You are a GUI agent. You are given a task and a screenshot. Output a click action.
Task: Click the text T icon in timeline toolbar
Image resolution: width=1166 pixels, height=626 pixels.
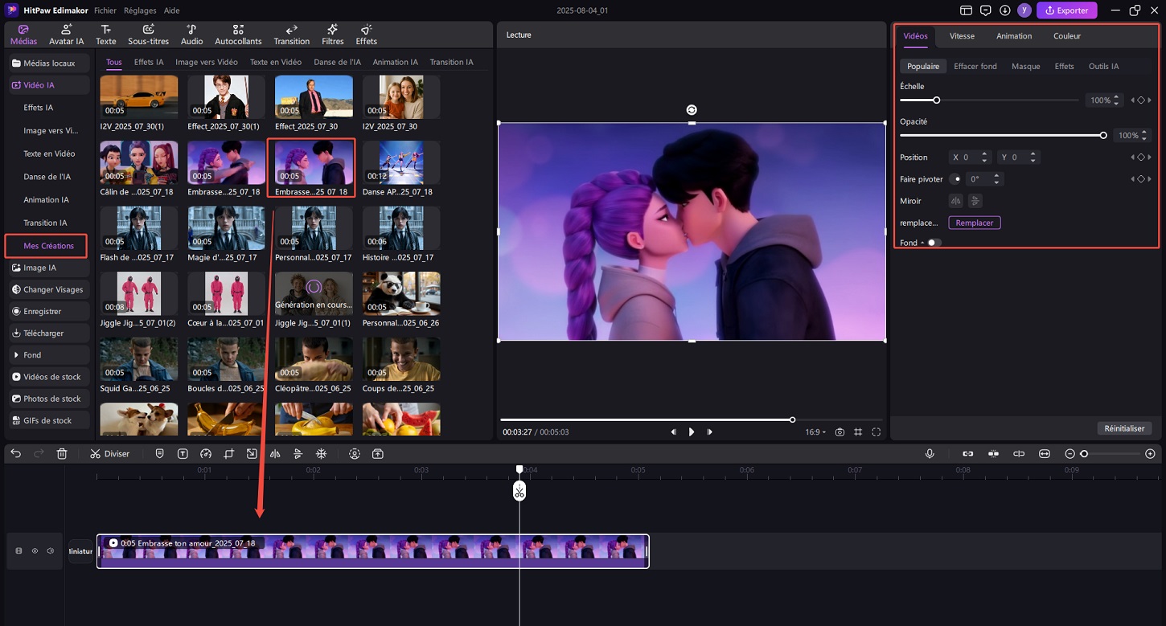point(183,454)
